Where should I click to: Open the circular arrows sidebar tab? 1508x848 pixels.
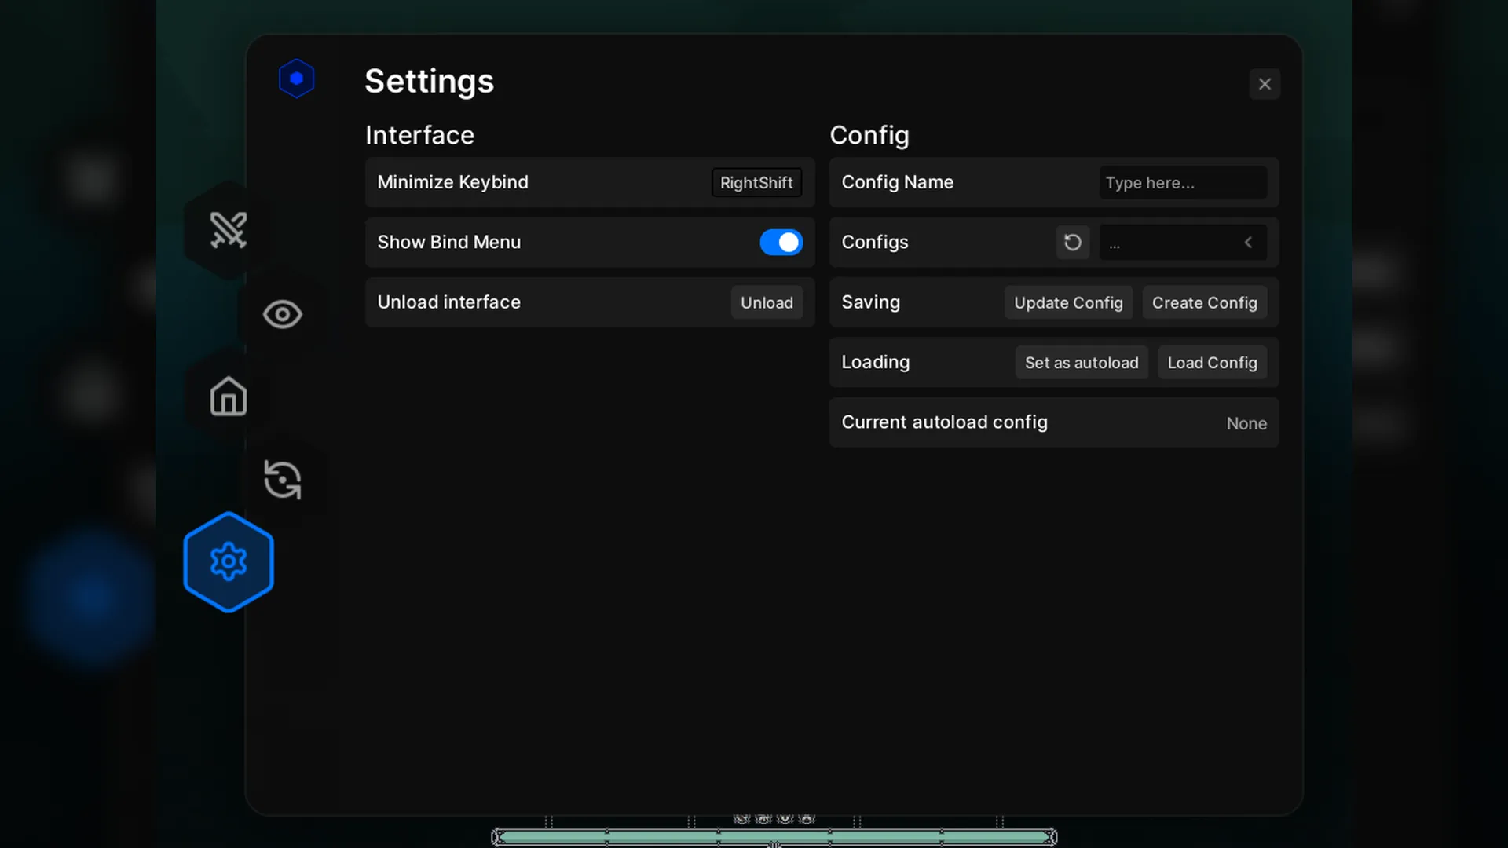click(282, 480)
